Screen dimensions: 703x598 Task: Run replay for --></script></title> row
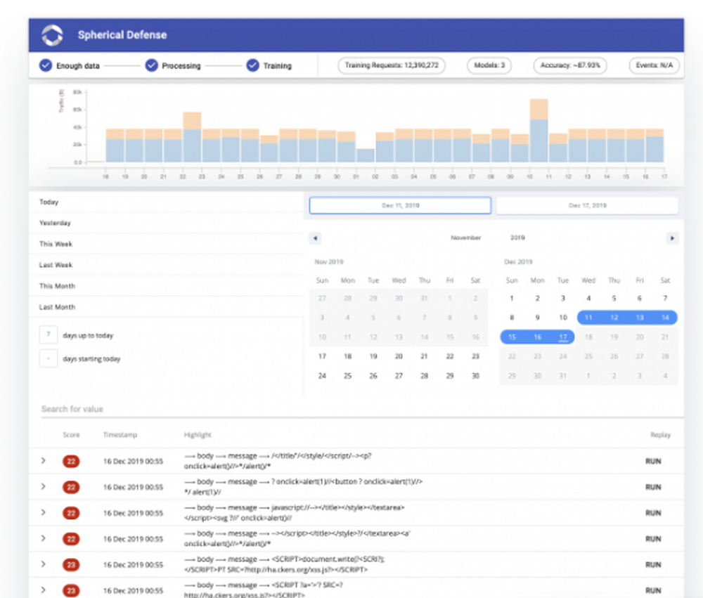point(653,539)
